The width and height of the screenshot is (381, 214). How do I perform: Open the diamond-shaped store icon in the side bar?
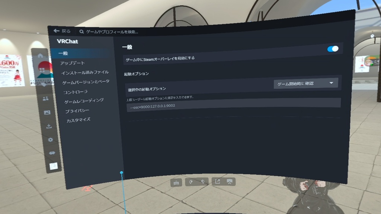point(44,84)
